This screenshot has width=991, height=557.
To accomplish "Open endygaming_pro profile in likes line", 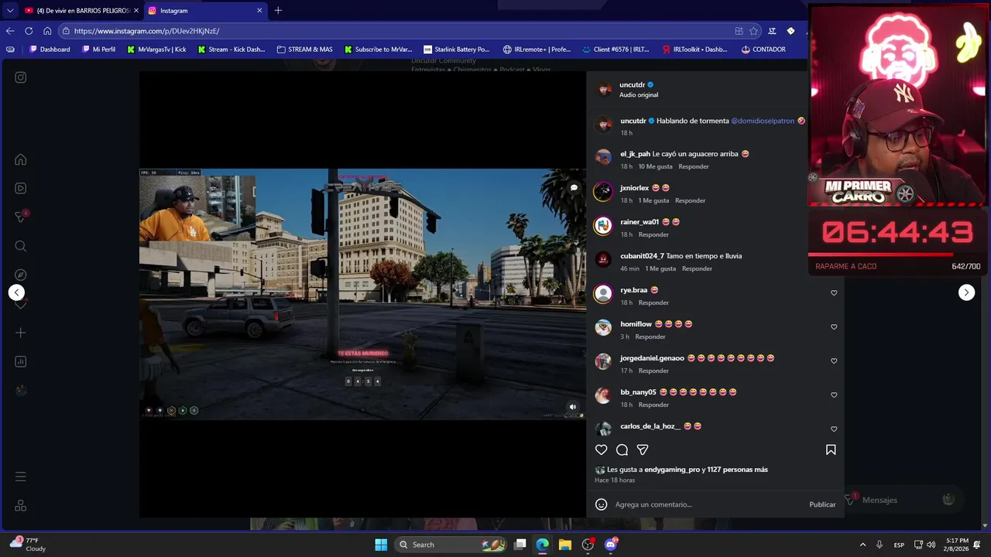I will 672,470.
